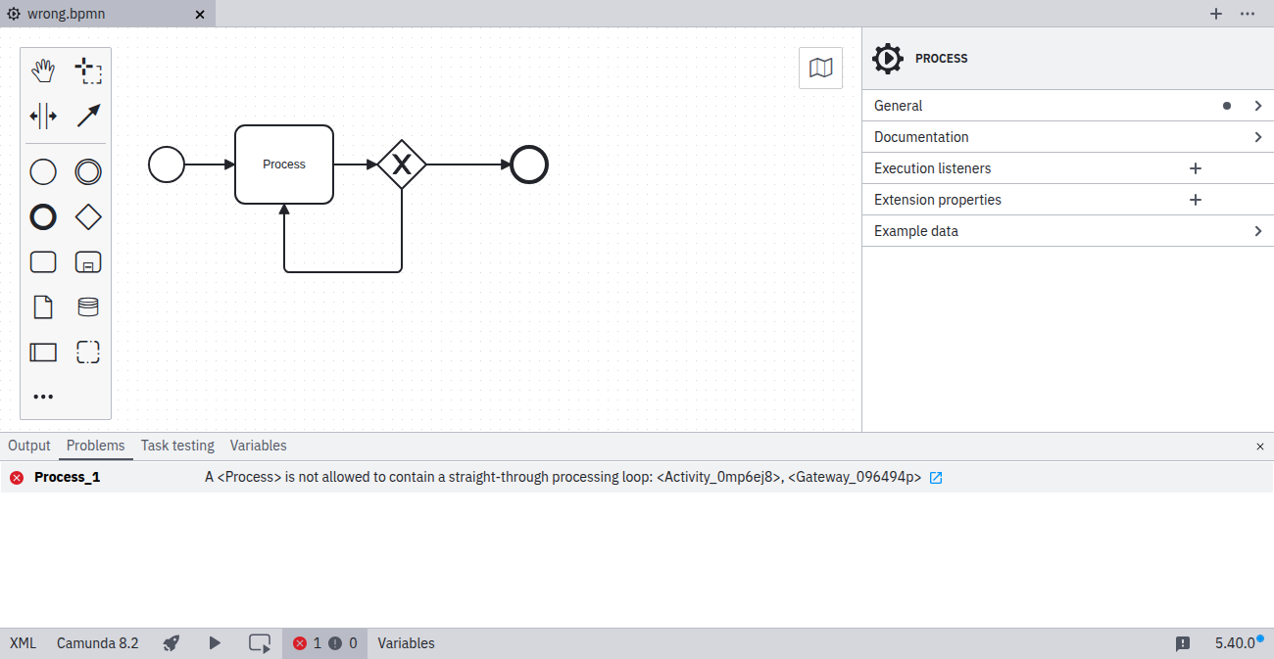The height and width of the screenshot is (659, 1274).
Task: Open the Task testing tab
Action: (x=177, y=446)
